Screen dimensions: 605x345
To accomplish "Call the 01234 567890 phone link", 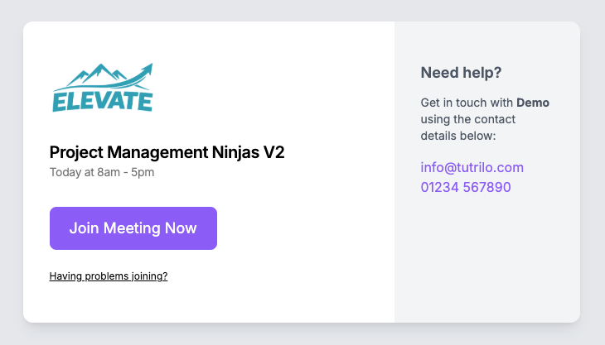I will [465, 187].
